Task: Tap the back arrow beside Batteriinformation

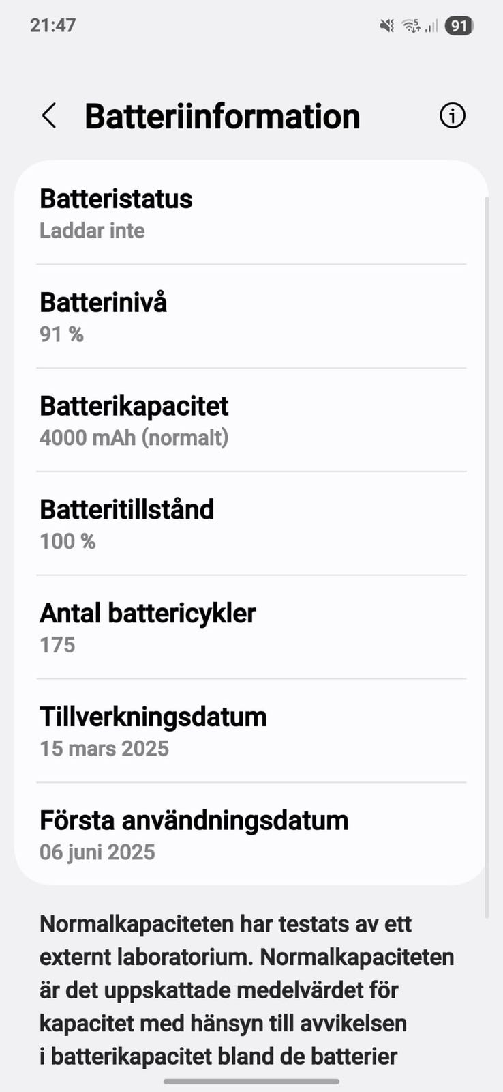Action: (49, 116)
